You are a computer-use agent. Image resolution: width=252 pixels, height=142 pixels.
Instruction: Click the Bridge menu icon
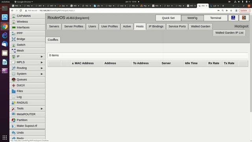[14, 39]
